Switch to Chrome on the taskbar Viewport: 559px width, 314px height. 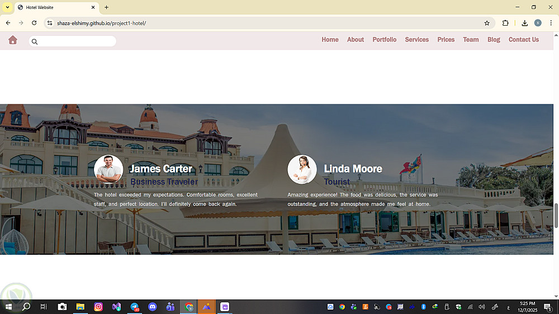188,307
